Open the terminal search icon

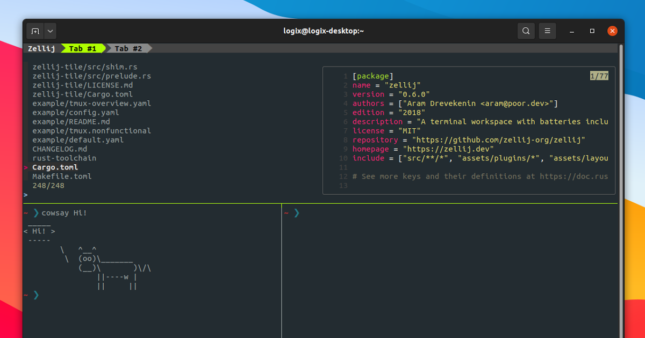[x=526, y=31]
